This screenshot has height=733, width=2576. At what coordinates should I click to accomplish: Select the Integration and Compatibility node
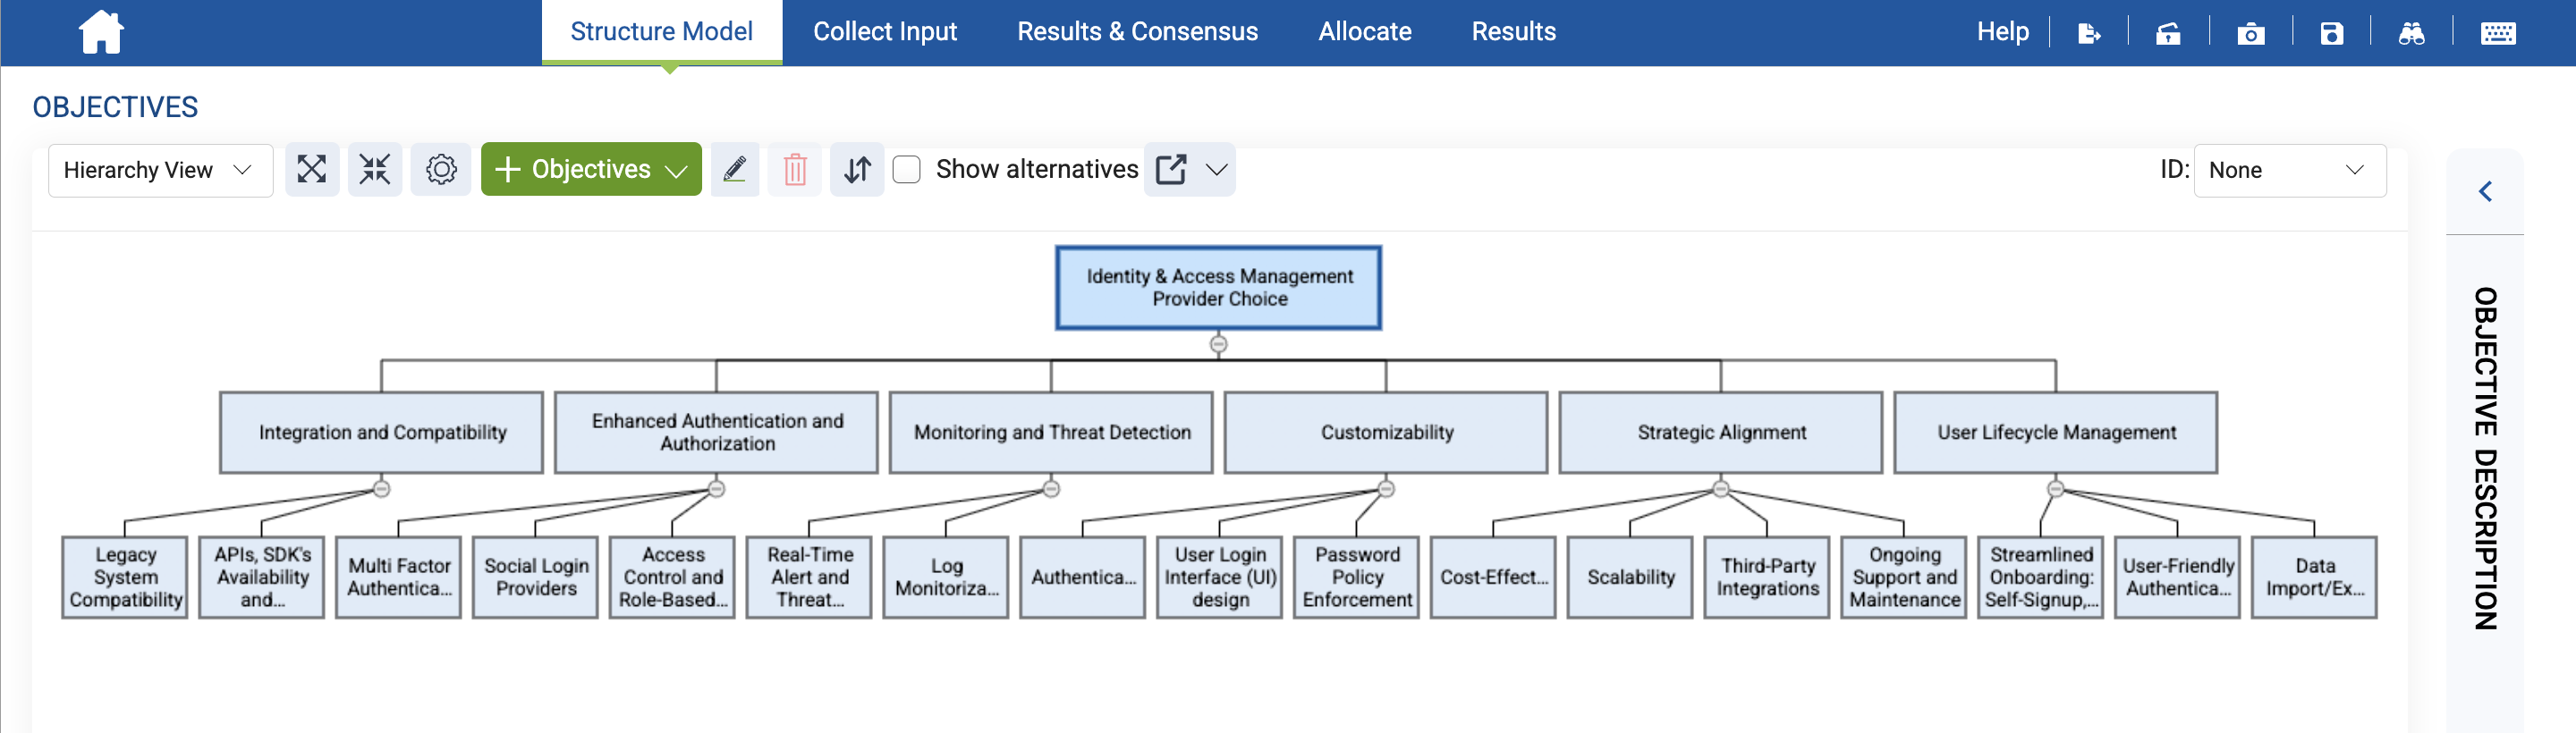click(381, 432)
